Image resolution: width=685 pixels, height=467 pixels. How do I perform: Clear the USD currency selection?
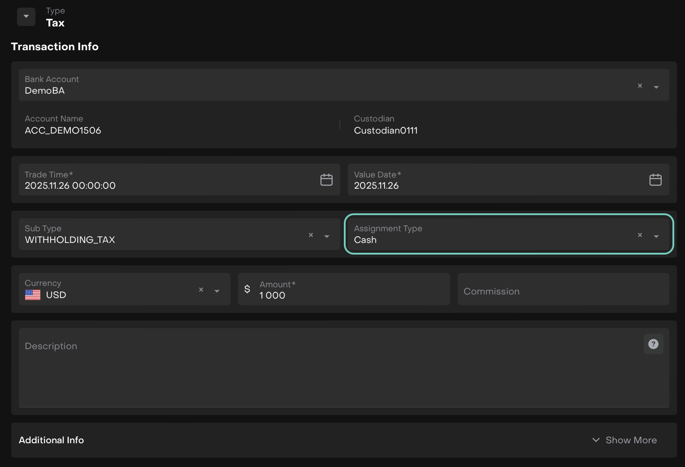coord(201,290)
